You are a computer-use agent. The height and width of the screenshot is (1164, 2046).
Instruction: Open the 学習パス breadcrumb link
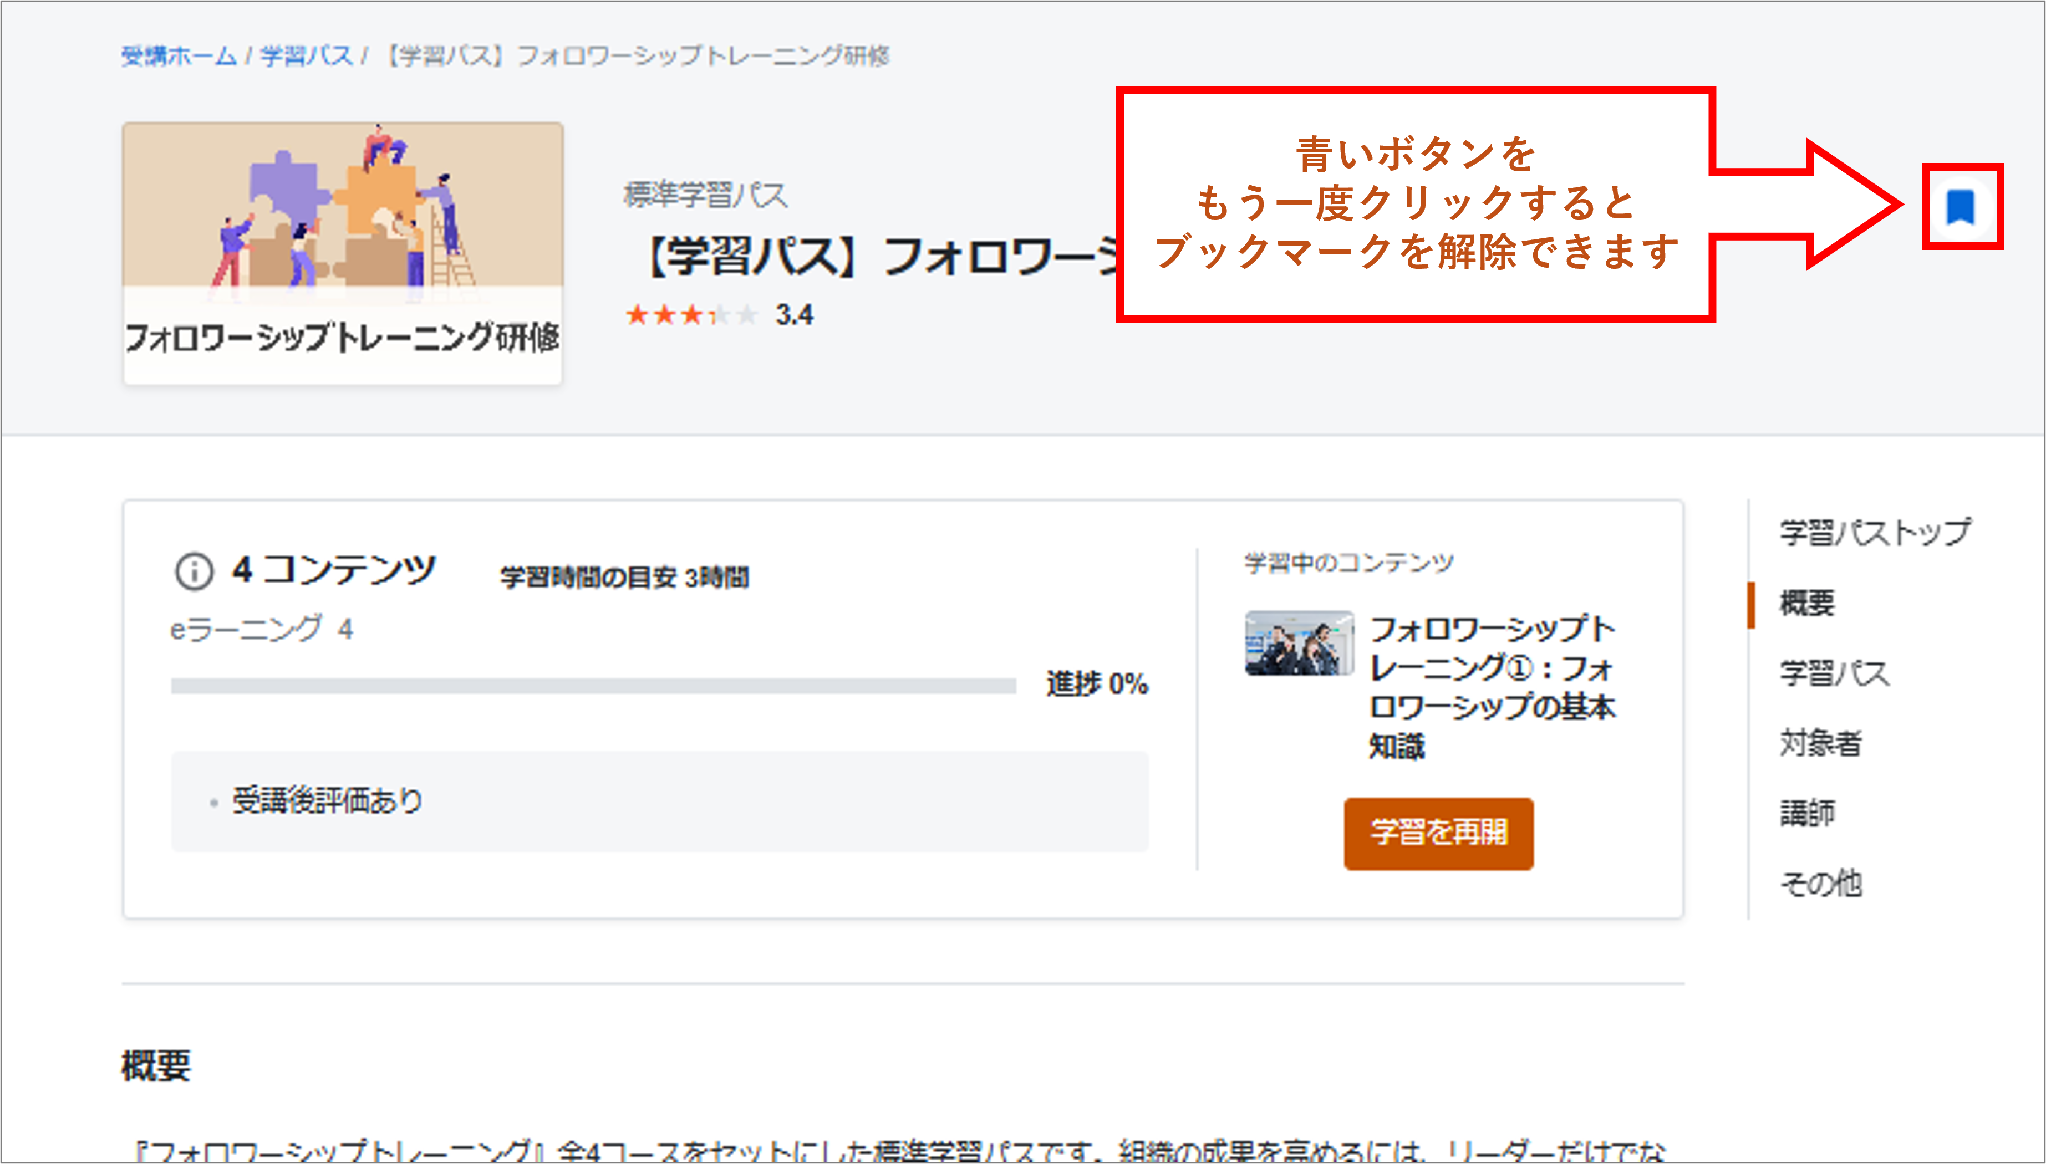point(306,56)
